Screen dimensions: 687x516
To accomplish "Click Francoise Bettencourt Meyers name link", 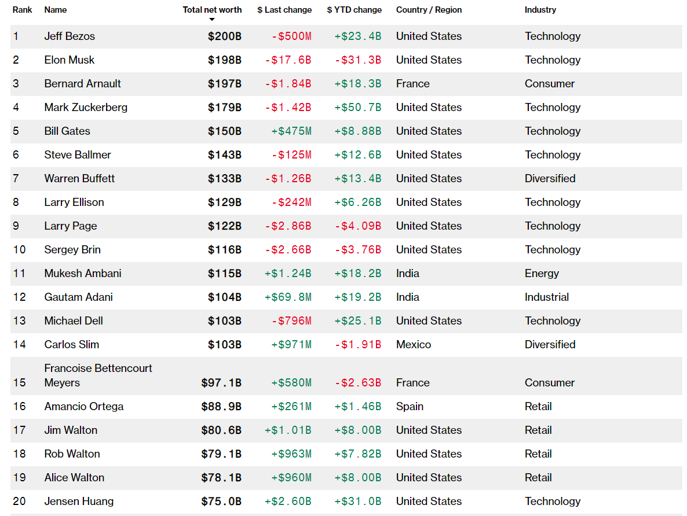I will pos(98,375).
